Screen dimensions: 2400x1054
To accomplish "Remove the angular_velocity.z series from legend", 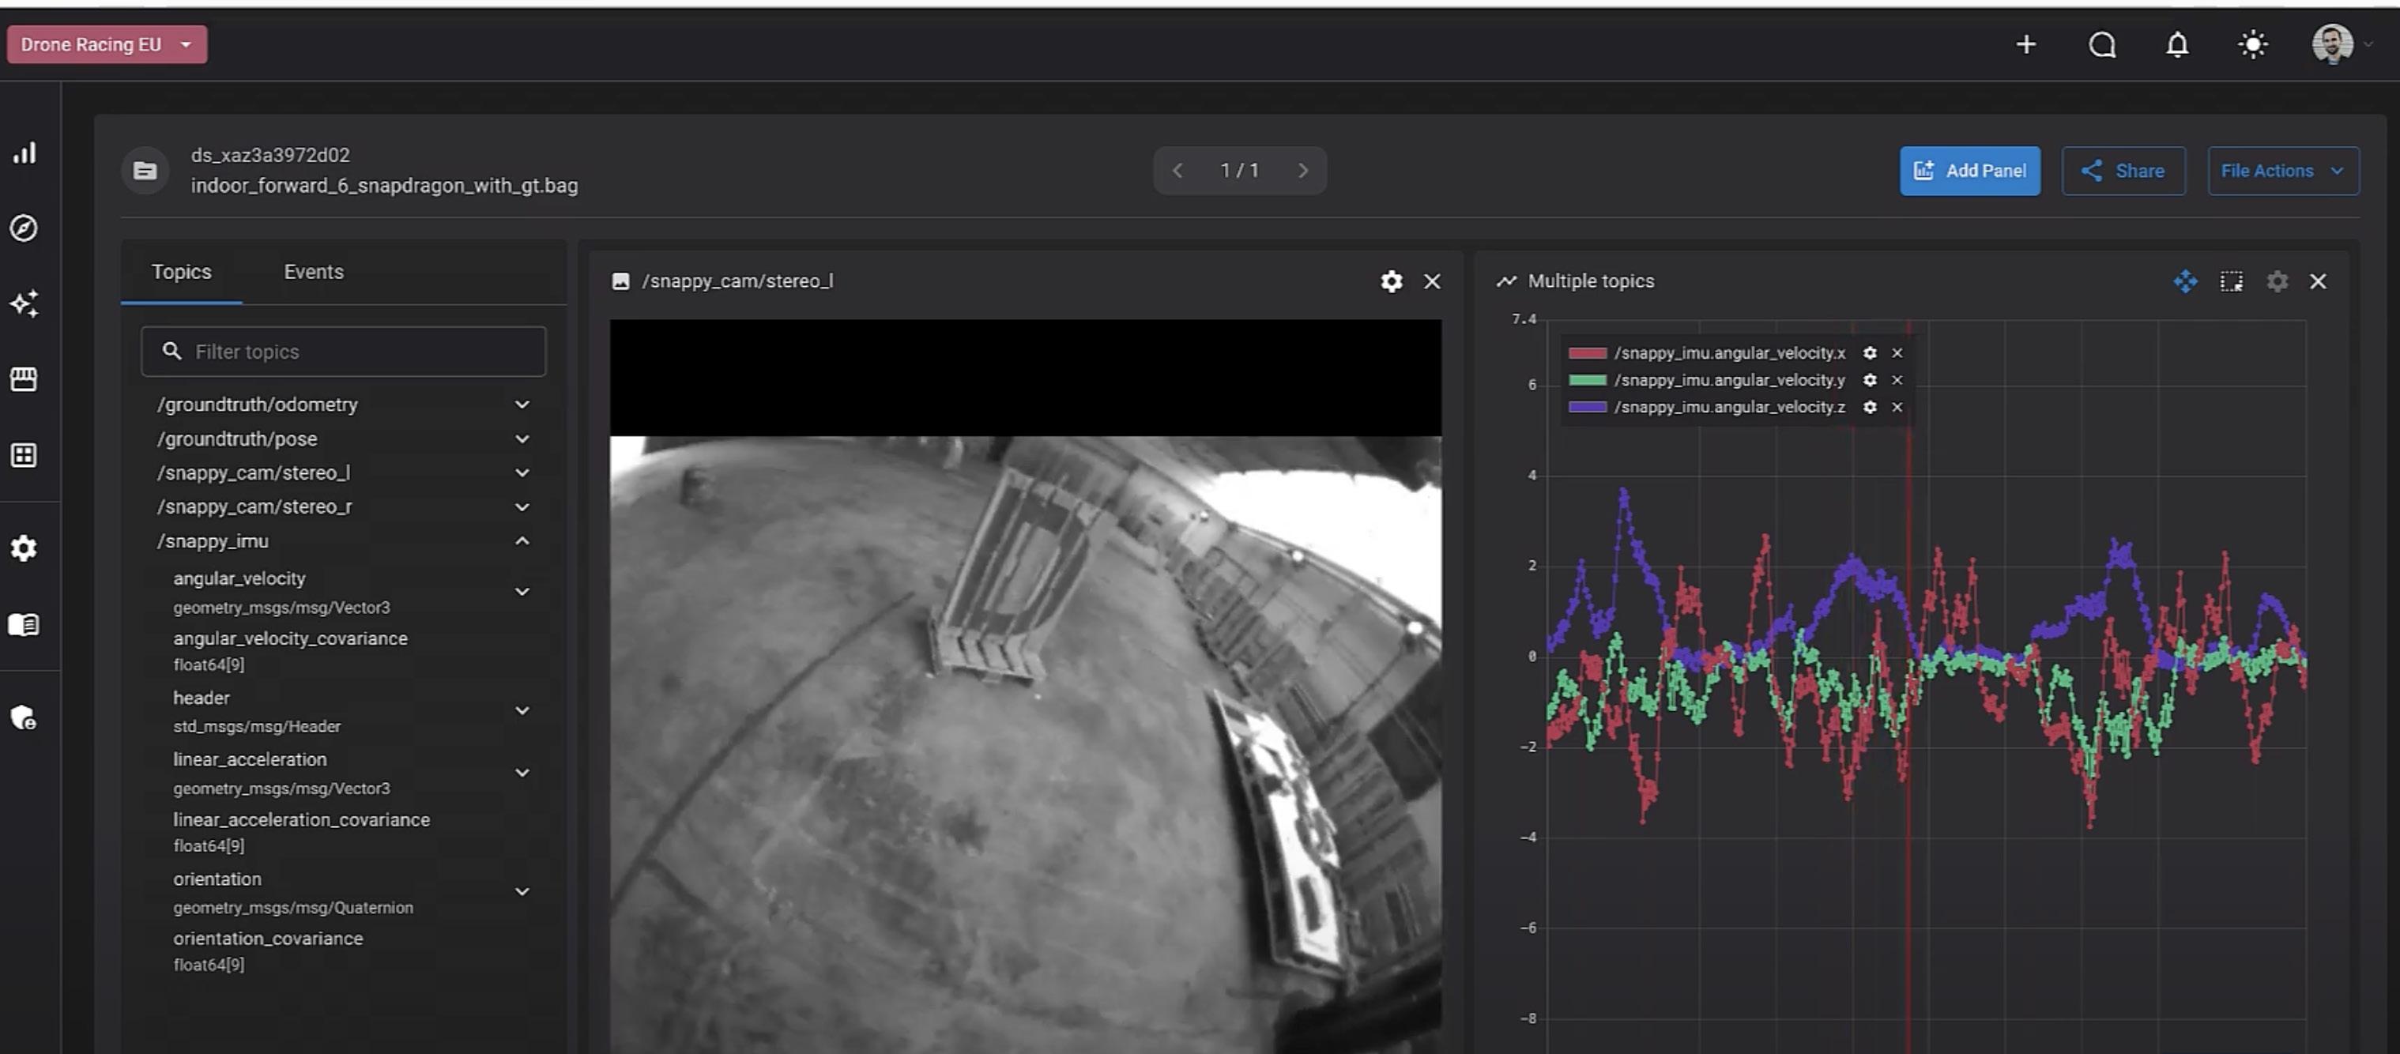I will [x=1897, y=407].
